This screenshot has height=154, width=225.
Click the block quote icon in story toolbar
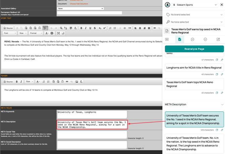coord(130,28)
